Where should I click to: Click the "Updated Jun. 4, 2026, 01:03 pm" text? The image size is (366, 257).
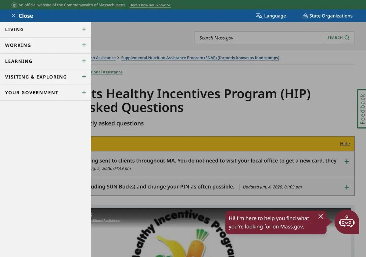click(272, 187)
